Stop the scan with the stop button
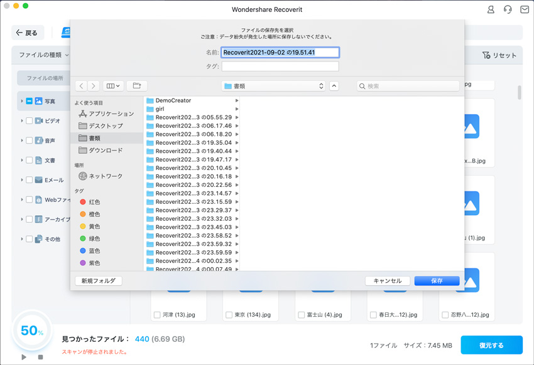The width and height of the screenshot is (534, 365). 41,357
